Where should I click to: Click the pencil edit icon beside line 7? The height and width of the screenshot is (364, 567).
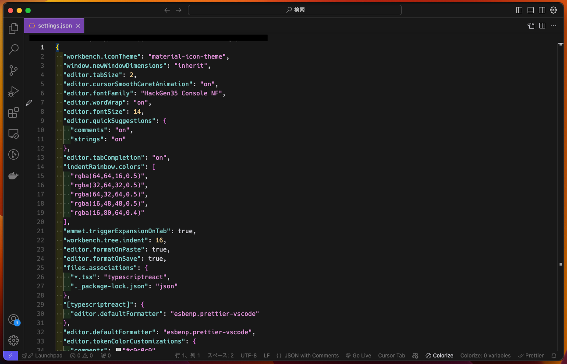[x=29, y=102]
